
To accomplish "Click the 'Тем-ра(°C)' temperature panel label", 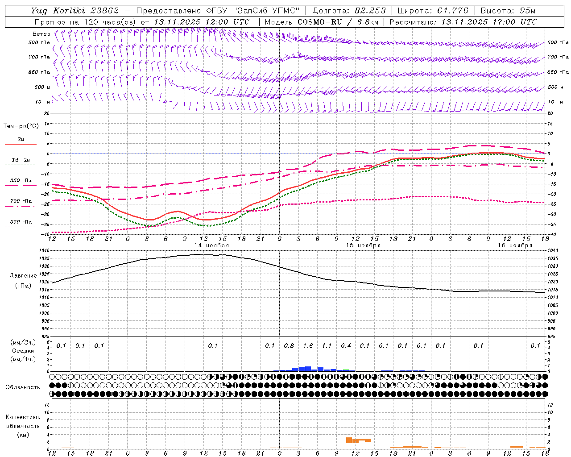I will [21, 126].
